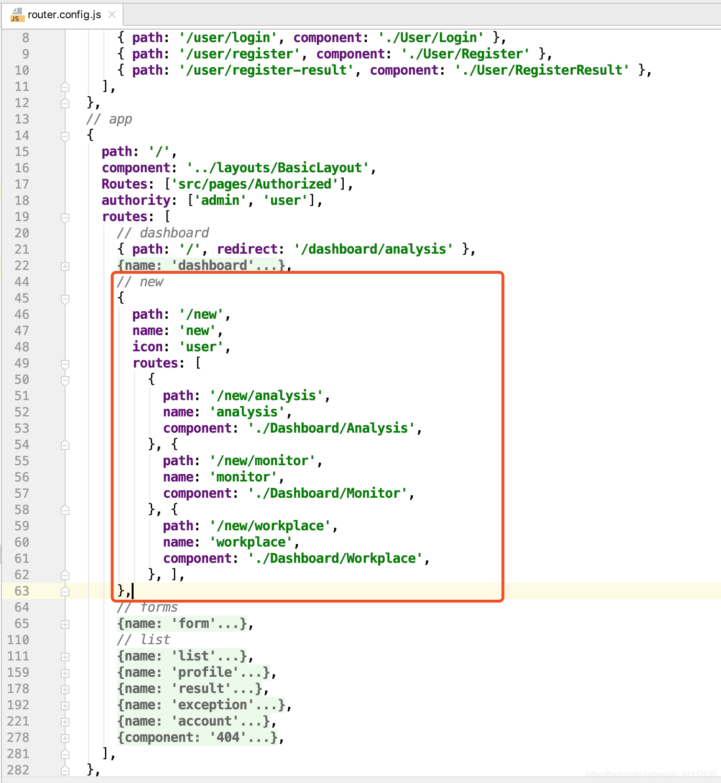Click the folded {name: 'profile'...} placeholder text

pyautogui.click(x=193, y=672)
